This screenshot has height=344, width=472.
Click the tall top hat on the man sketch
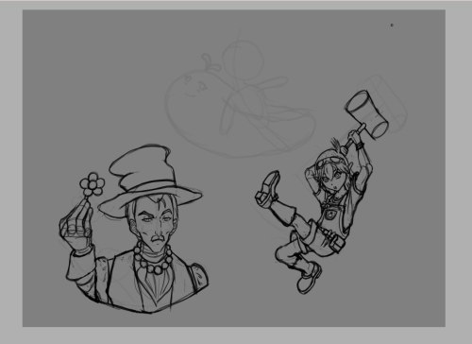[149, 181]
